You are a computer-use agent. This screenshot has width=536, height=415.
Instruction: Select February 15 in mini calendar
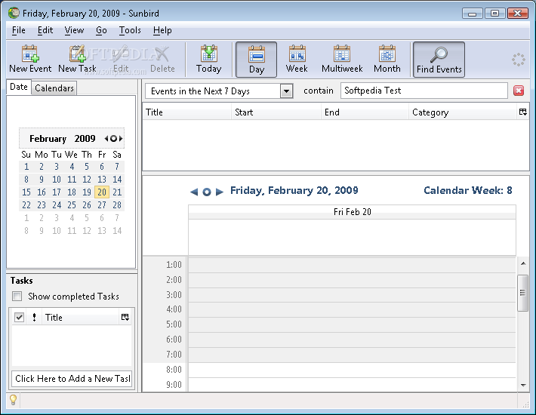tap(26, 192)
